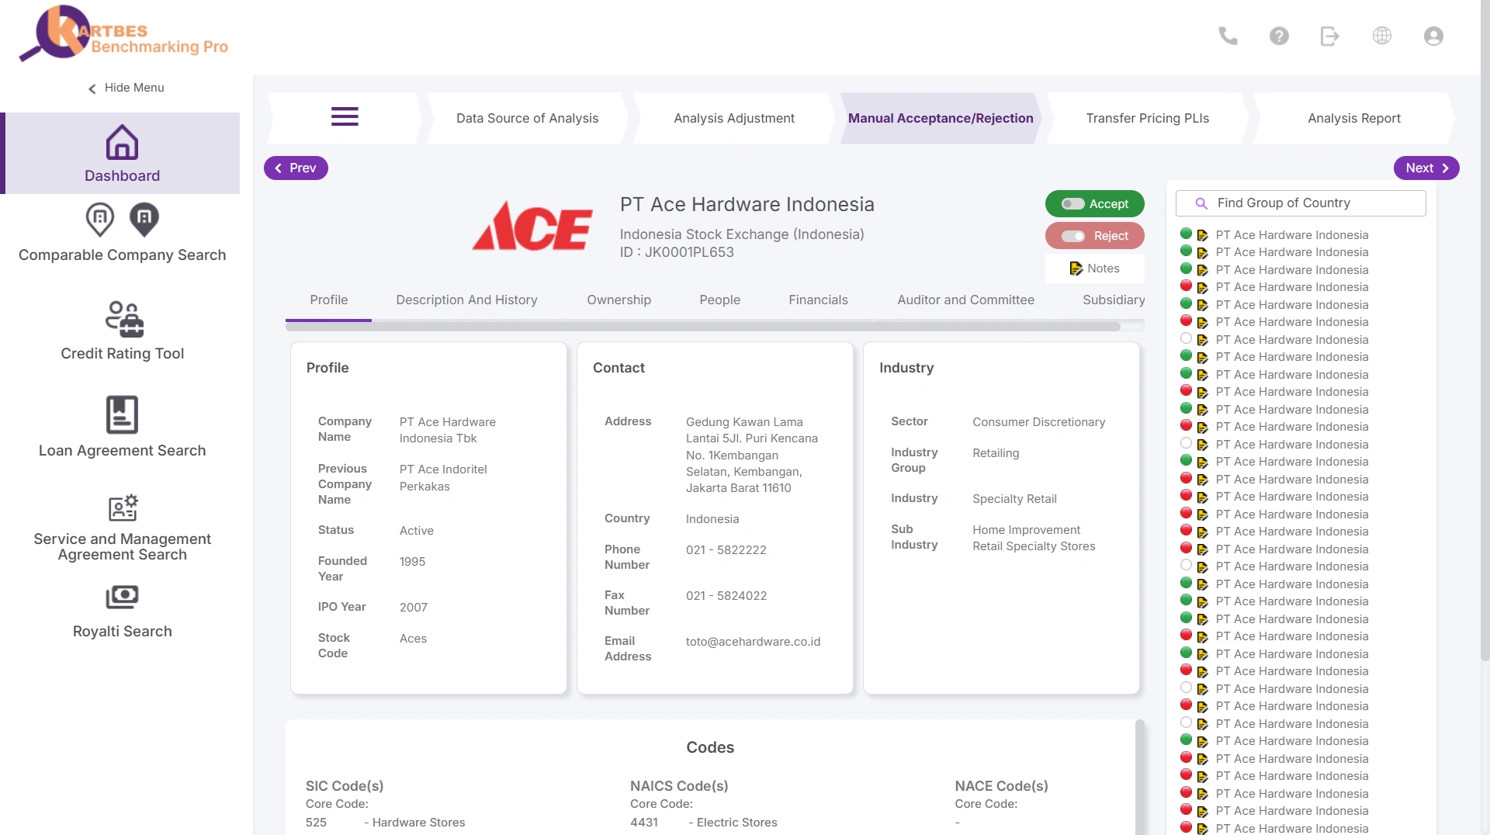Open Service and Management Agreement Search icon
Viewport: 1490px width, 835px height.
click(123, 508)
